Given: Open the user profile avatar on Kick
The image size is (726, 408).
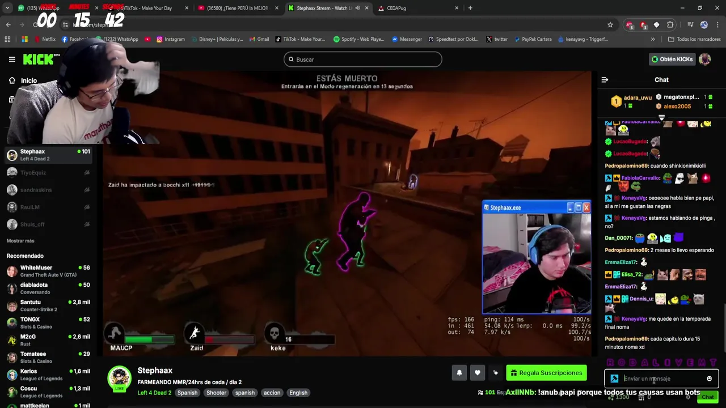Looking at the screenshot, I should [705, 59].
